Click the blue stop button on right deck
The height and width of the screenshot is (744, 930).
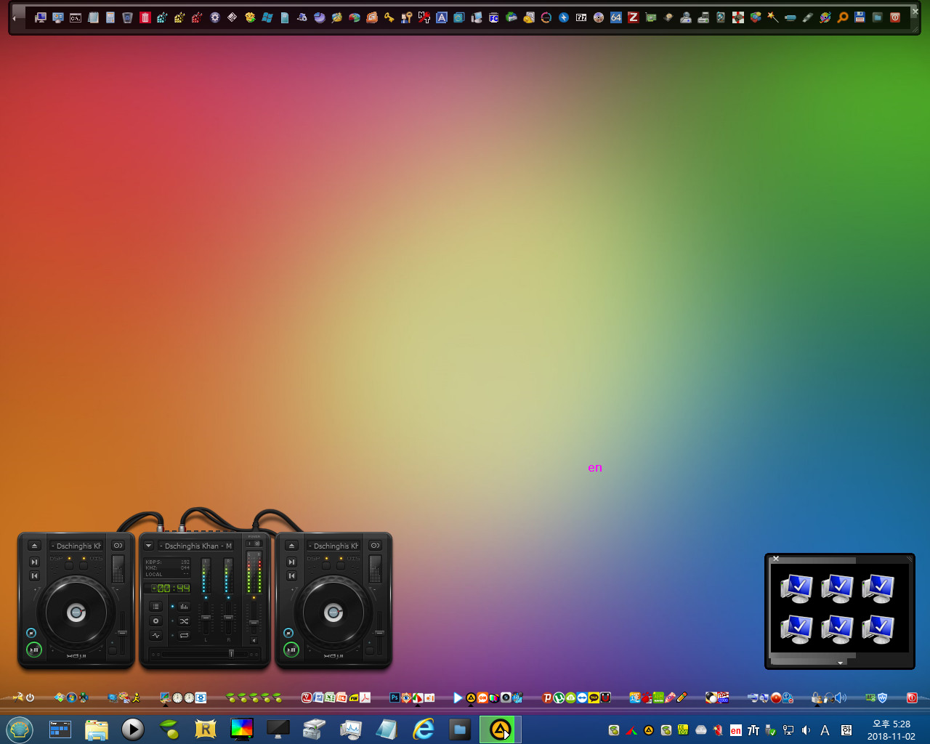coord(288,633)
